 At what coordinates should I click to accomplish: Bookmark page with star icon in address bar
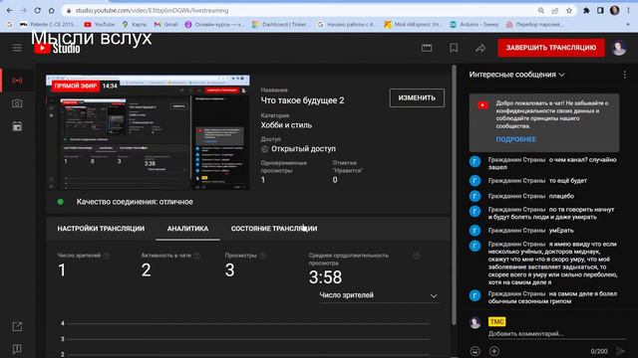tap(569, 11)
